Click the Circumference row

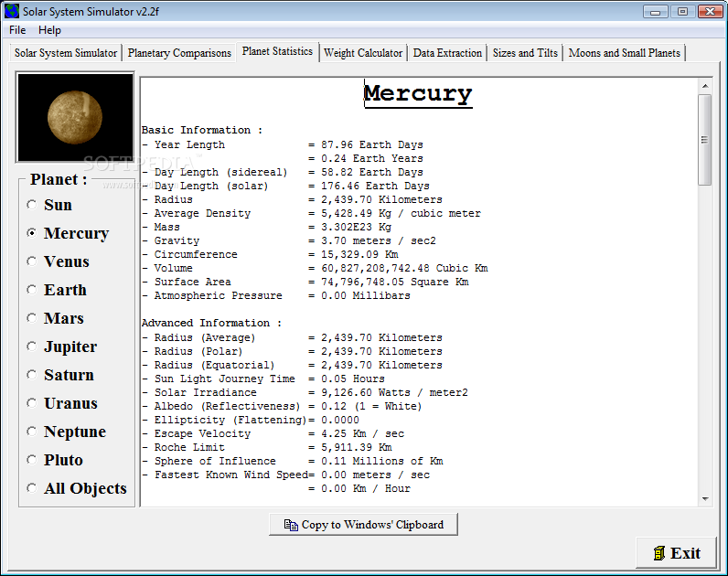[x=270, y=254]
